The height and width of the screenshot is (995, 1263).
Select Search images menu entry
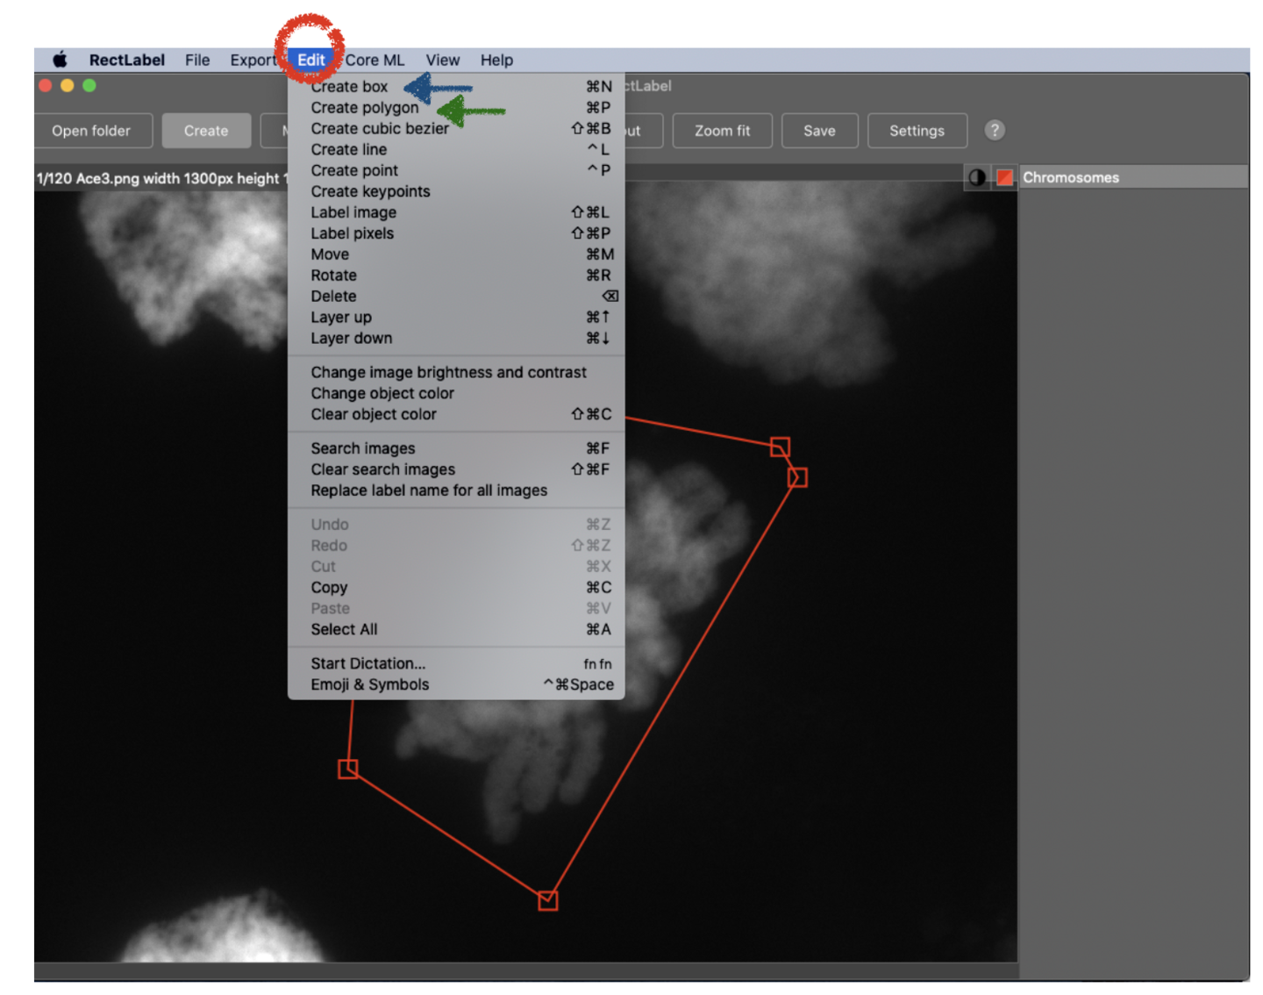click(363, 448)
